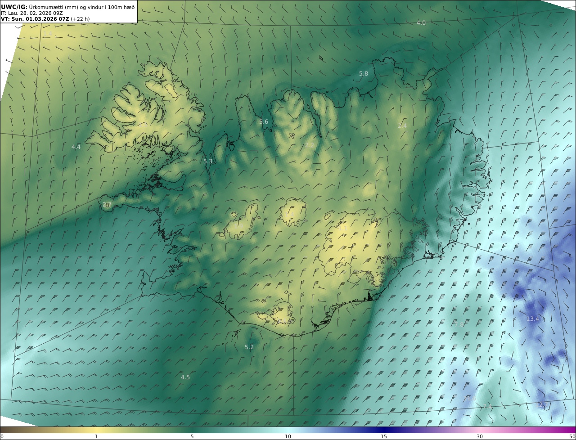Click the 1 tick label on the color scale
The width and height of the screenshot is (576, 440).
96,436
